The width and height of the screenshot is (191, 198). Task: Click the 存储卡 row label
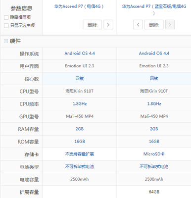[x=32, y=154]
